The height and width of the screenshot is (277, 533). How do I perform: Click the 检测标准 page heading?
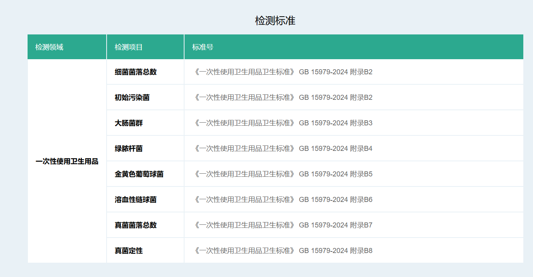[275, 21]
